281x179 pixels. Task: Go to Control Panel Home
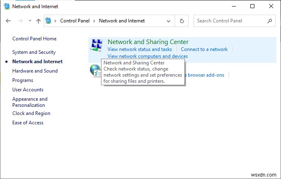pyautogui.click(x=34, y=39)
